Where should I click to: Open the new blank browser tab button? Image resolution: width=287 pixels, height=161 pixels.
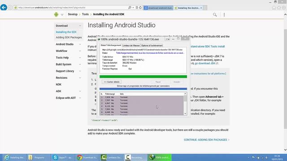coord(205,8)
